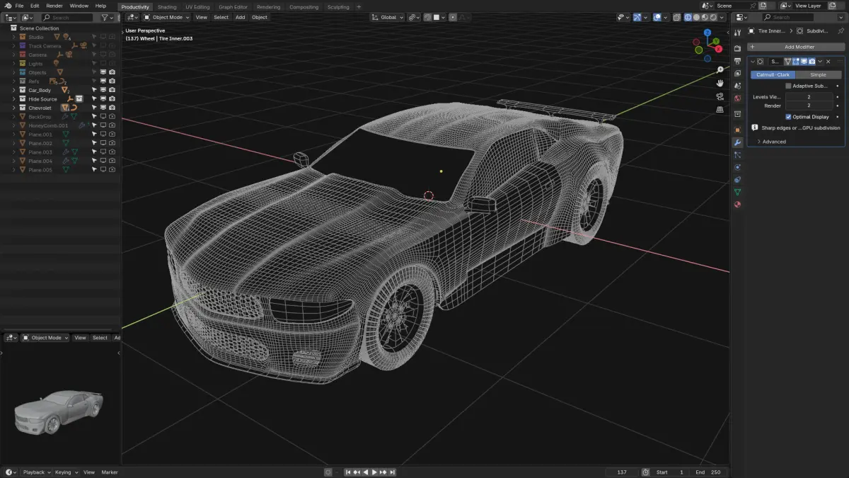Hide BackDrop in viewport
The width and height of the screenshot is (849, 478).
pos(103,117)
